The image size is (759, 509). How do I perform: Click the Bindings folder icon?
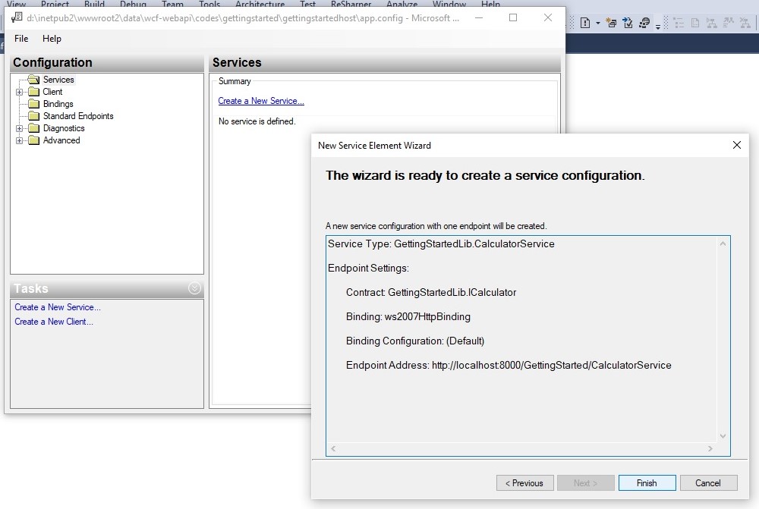click(x=33, y=104)
